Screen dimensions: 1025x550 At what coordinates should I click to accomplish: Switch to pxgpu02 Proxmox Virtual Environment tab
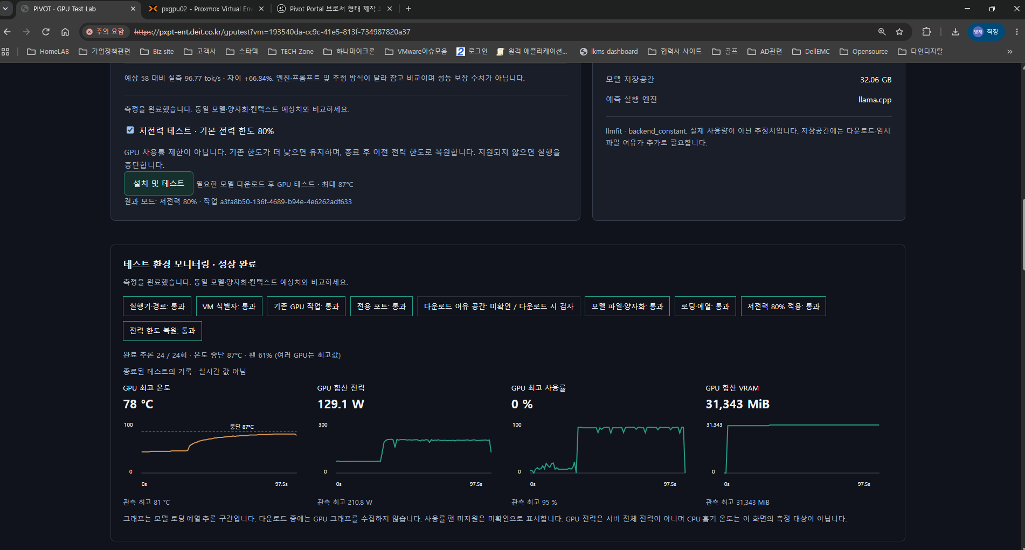[x=206, y=9]
